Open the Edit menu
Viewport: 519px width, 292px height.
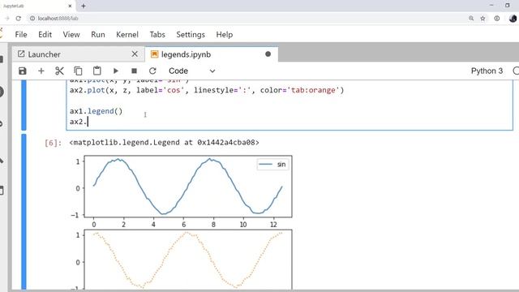click(x=45, y=34)
